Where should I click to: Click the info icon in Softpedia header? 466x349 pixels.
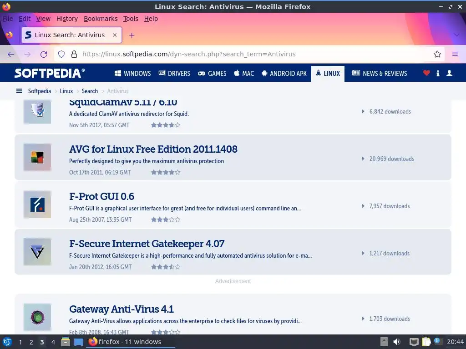(x=438, y=73)
